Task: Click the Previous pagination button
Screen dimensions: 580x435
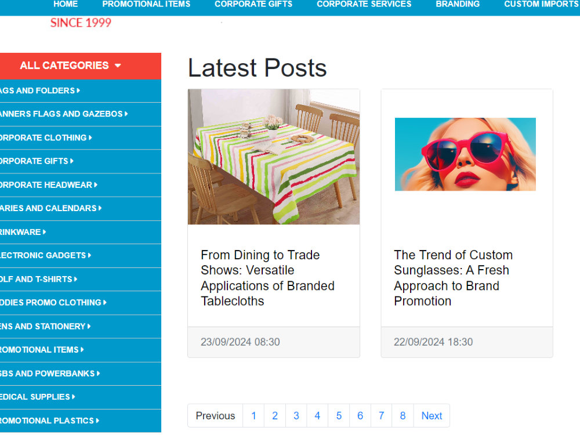Action: tap(215, 416)
